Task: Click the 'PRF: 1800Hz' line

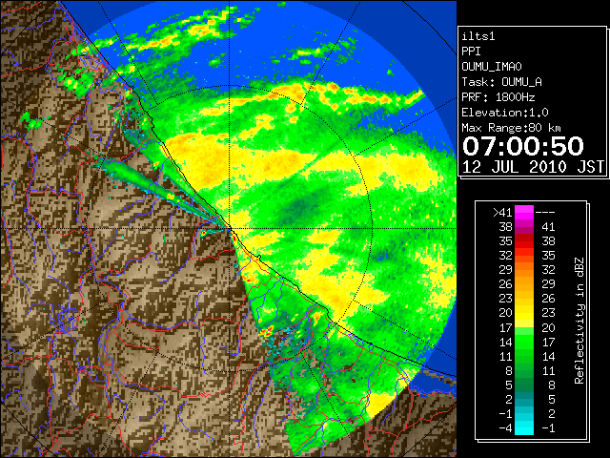Action: pos(498,97)
